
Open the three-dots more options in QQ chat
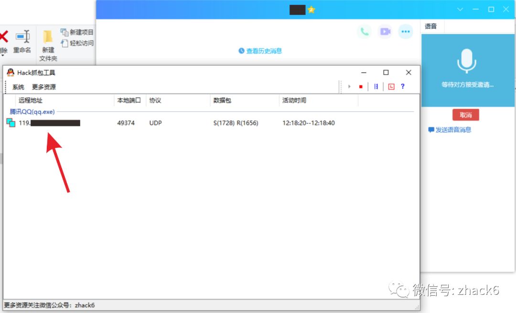coord(406,31)
